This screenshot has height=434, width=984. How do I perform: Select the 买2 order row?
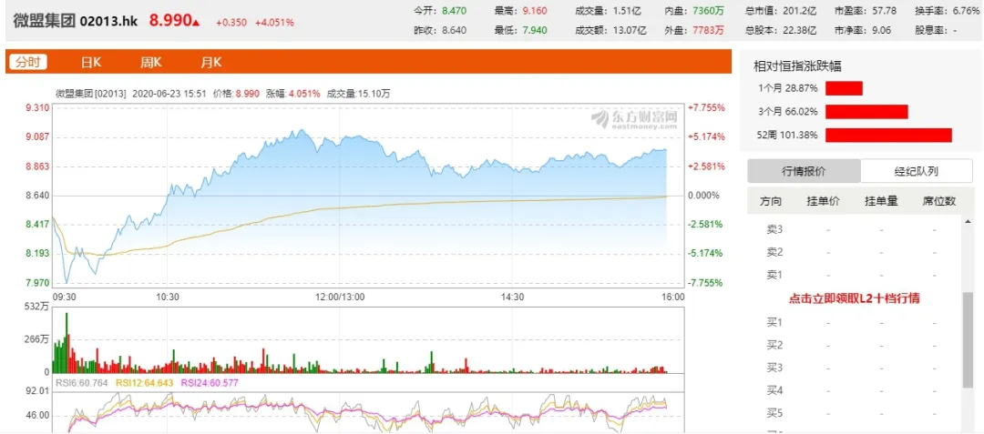[x=854, y=345]
